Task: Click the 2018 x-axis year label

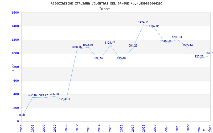Action: (x=144, y=128)
